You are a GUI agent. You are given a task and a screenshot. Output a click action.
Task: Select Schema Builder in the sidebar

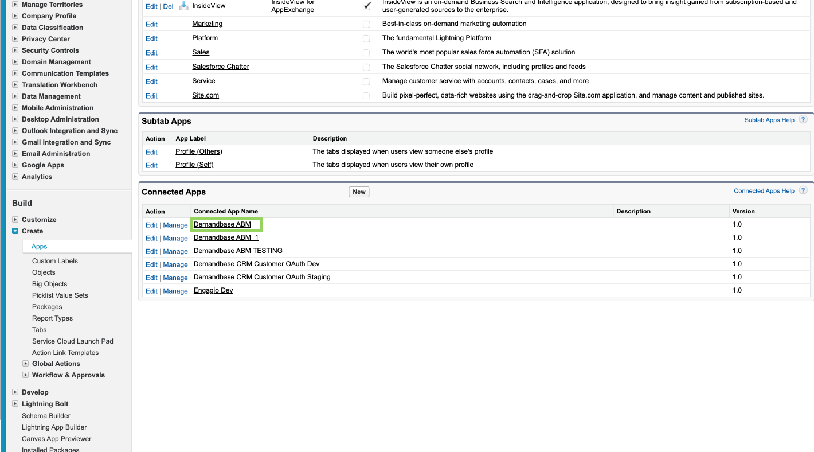(x=46, y=416)
